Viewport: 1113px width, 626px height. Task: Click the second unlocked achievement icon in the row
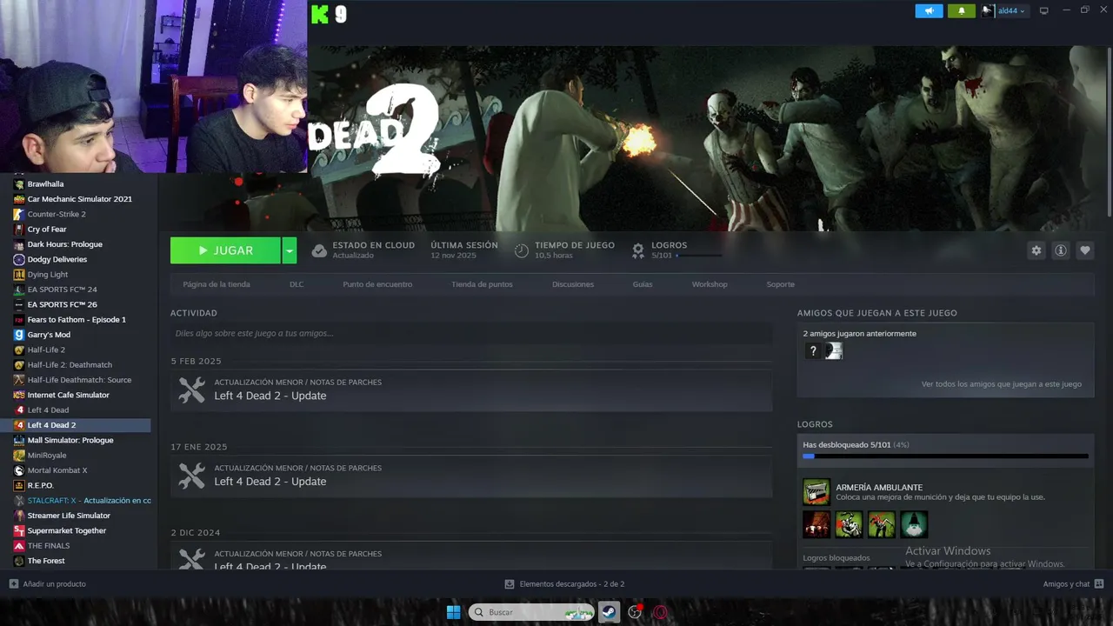tap(849, 524)
